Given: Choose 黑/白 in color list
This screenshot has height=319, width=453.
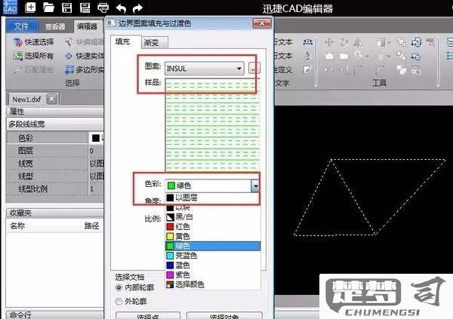Looking at the screenshot, I should click(213, 217).
